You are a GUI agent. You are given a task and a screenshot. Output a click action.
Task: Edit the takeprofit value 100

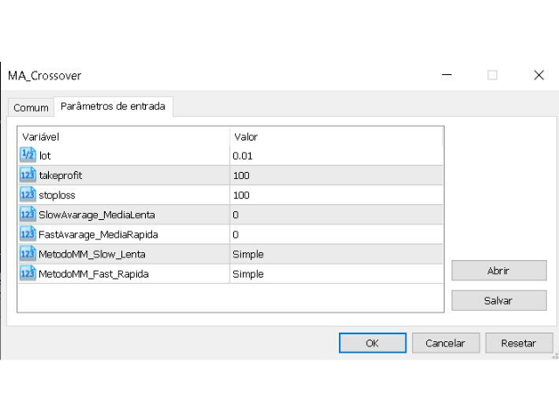pos(336,175)
